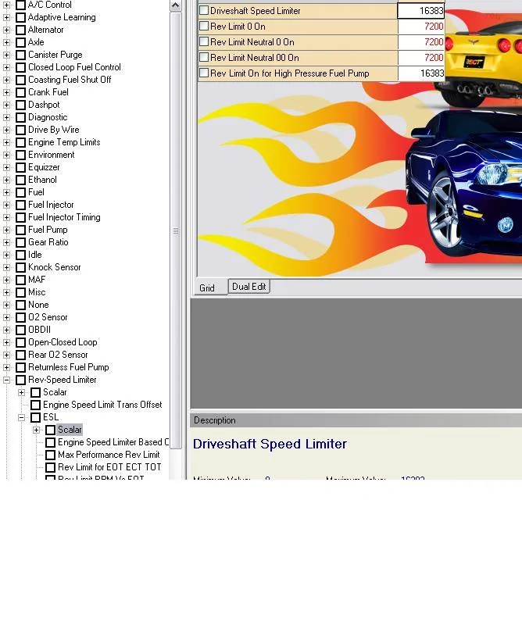The height and width of the screenshot is (625, 522).
Task: Switch to the Grid tab
Action: coord(207,287)
